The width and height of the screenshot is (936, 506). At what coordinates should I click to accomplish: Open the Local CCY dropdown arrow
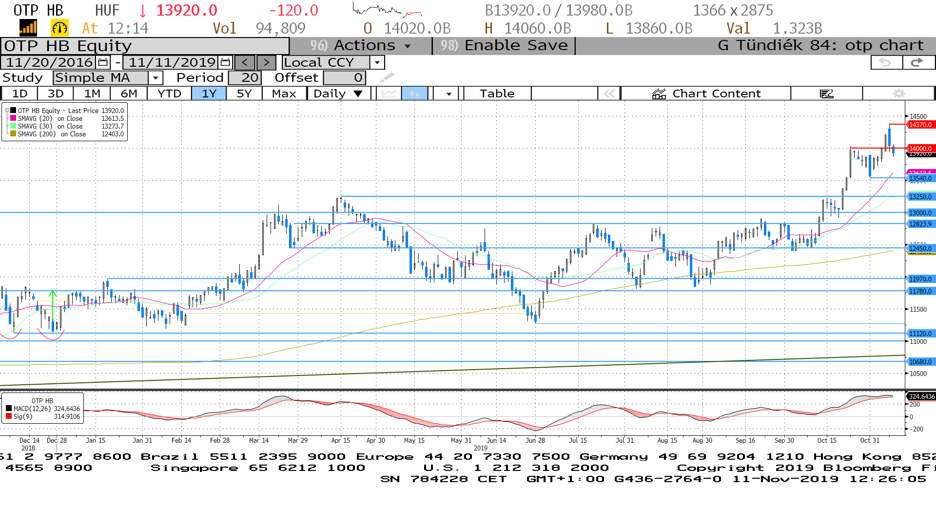(377, 62)
